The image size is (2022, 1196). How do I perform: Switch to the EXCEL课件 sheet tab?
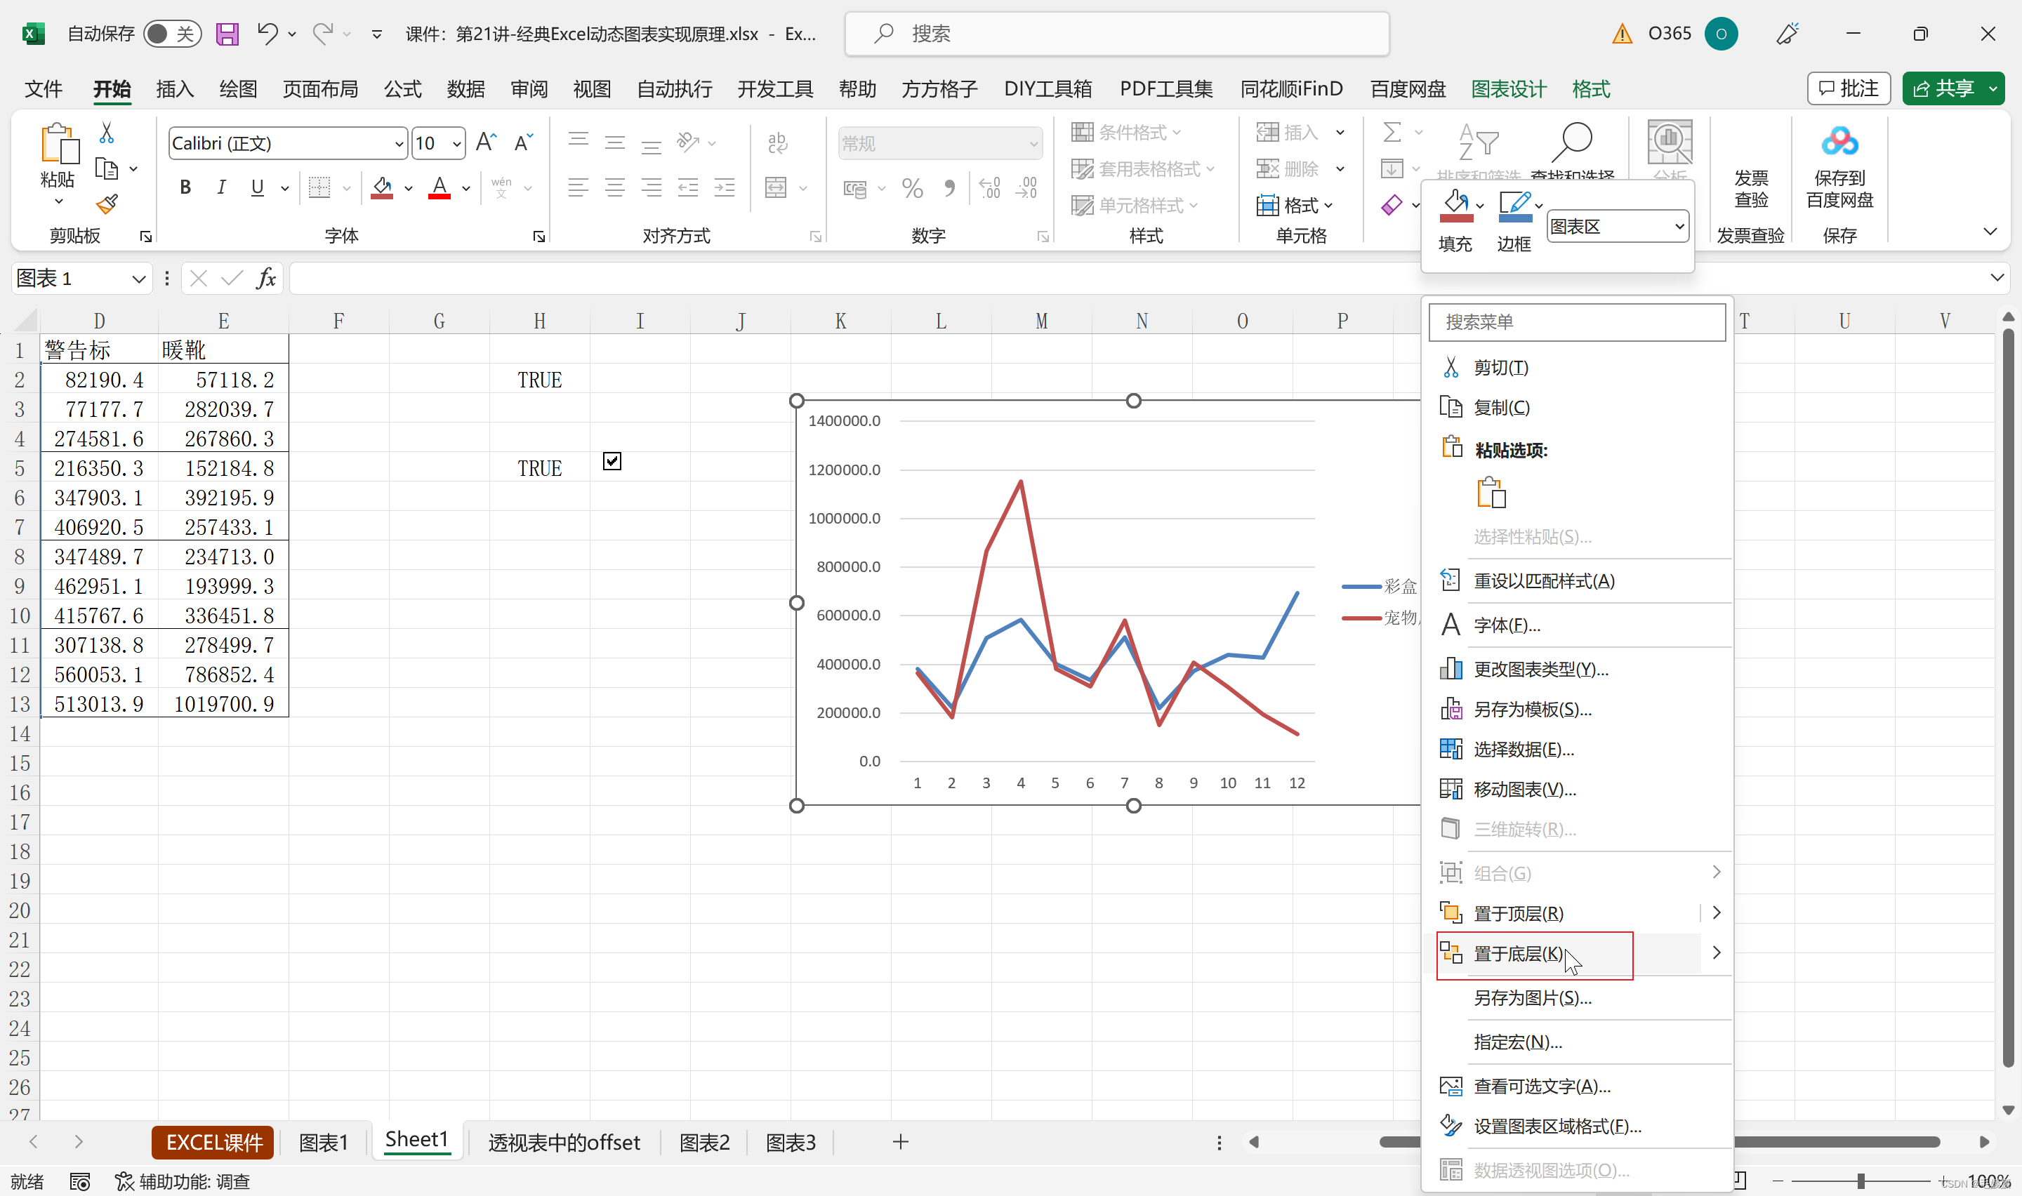213,1143
